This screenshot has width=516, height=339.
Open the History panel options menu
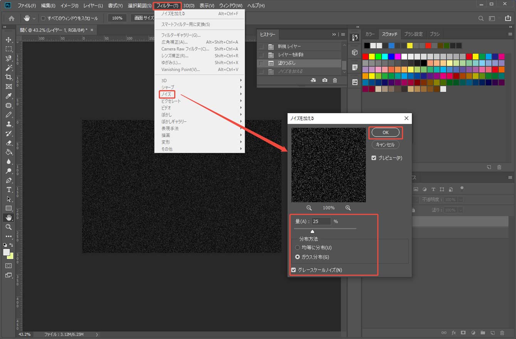pyautogui.click(x=343, y=34)
